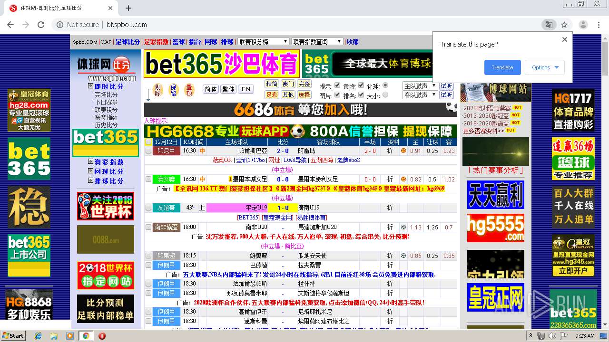Screen dimensions: 609x342
Task: Click the 足彩 filter button
Action: click(272, 95)
